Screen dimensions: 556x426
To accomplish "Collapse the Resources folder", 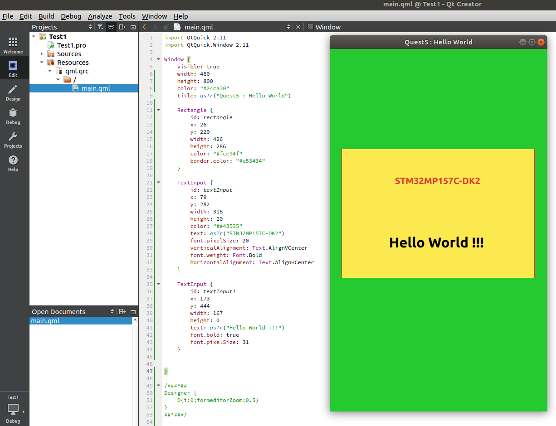I will 42,63.
